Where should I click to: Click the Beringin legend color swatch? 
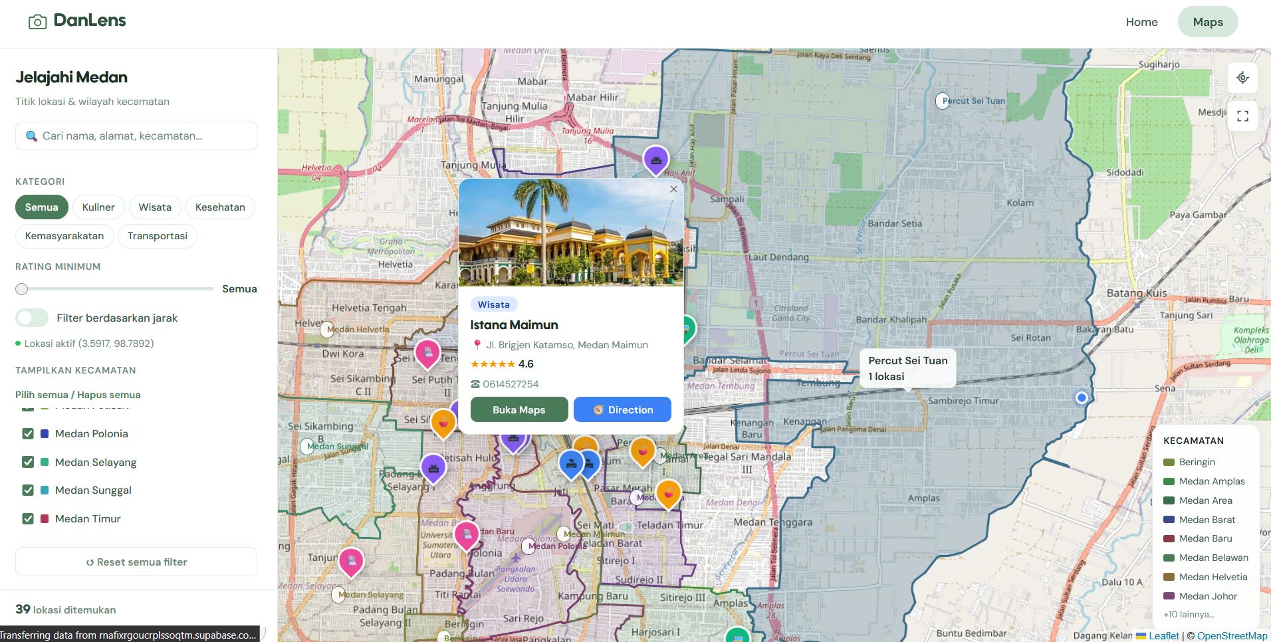tap(1169, 463)
